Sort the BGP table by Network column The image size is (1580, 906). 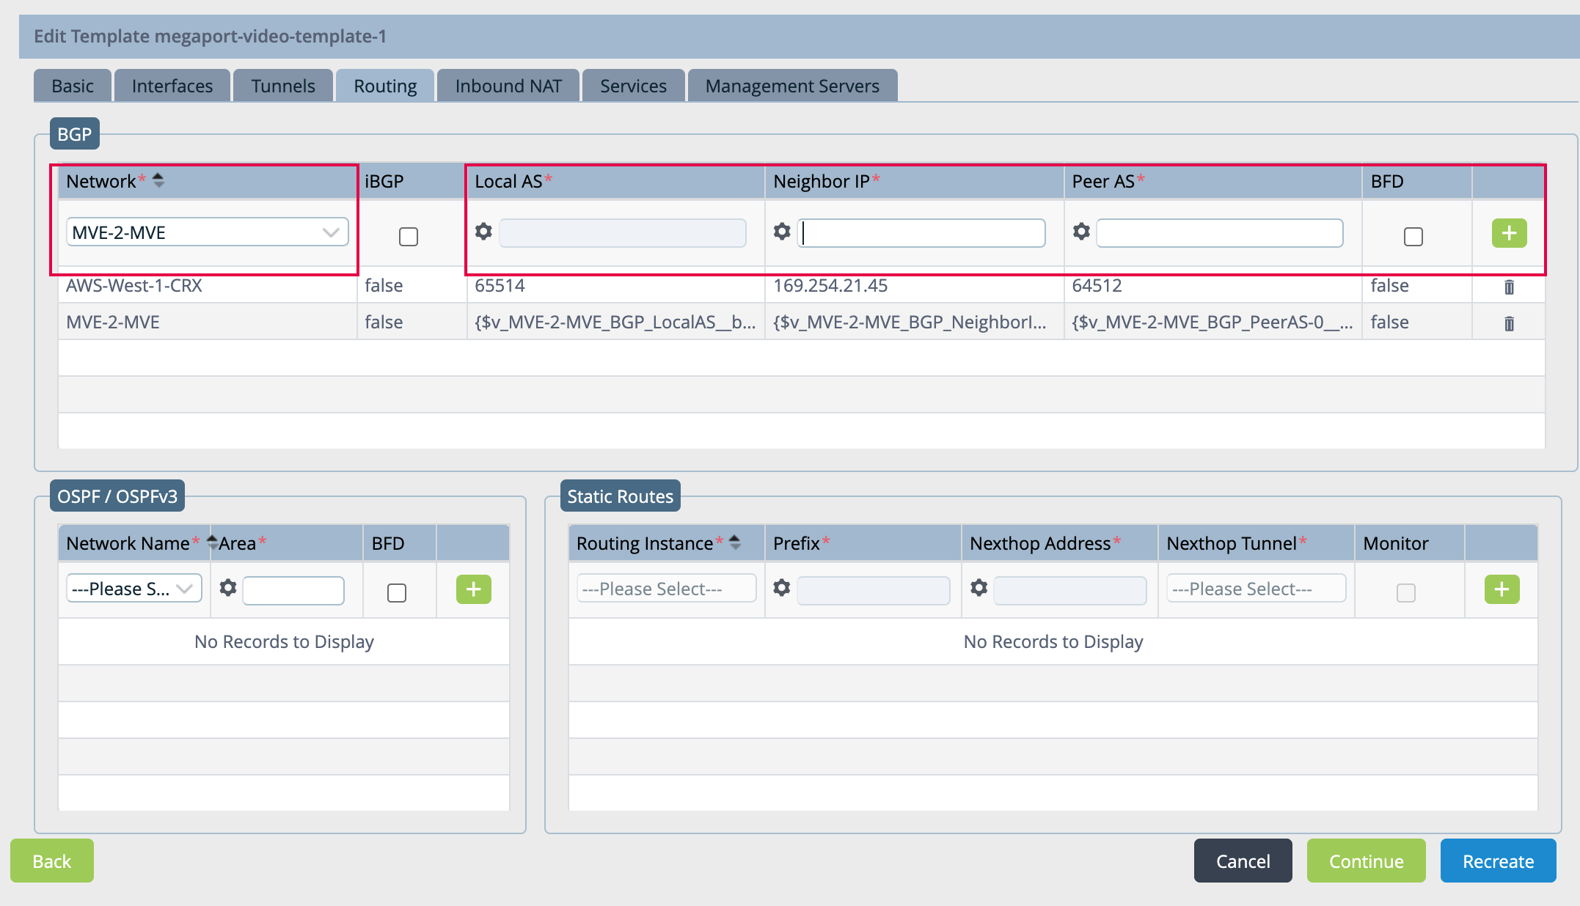[158, 181]
